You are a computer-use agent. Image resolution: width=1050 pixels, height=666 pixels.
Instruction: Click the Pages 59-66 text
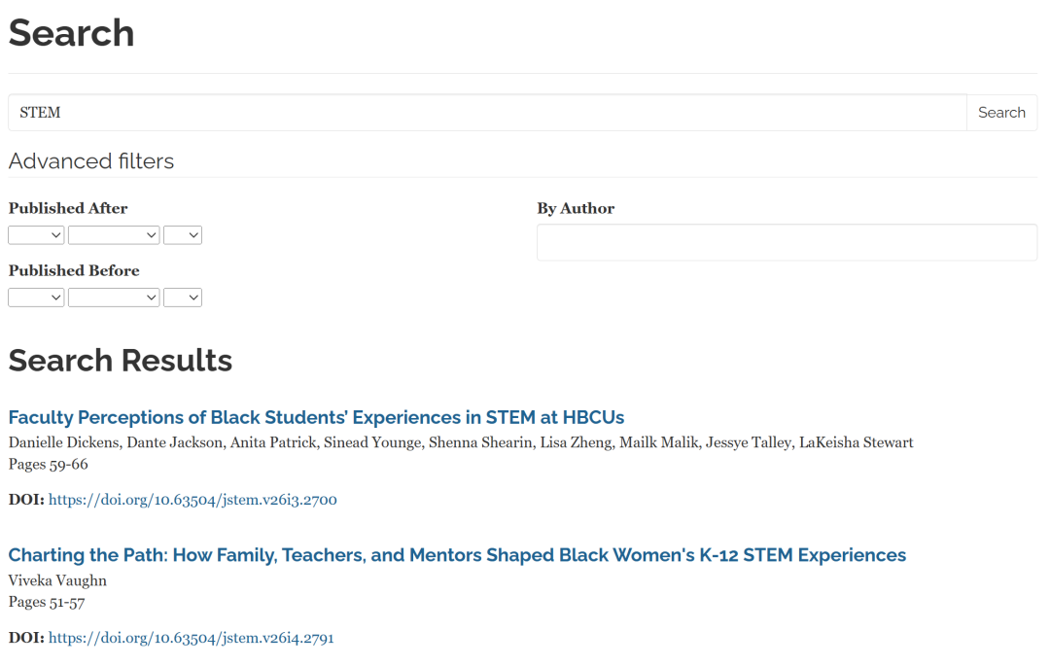click(x=48, y=464)
